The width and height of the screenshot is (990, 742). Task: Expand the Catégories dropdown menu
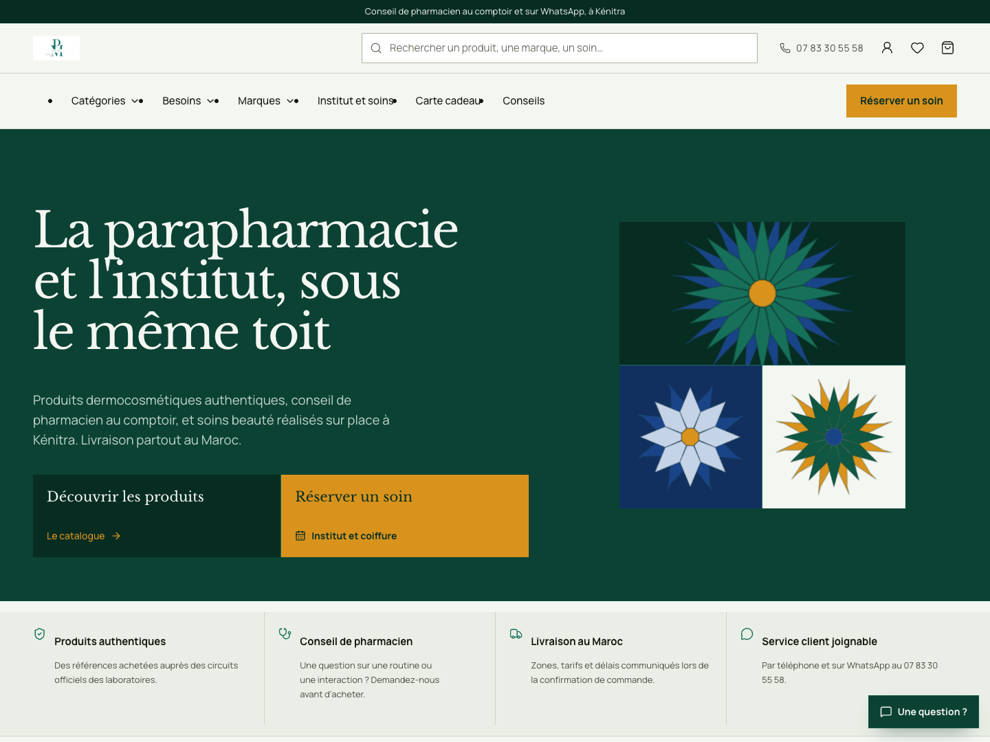coord(104,101)
